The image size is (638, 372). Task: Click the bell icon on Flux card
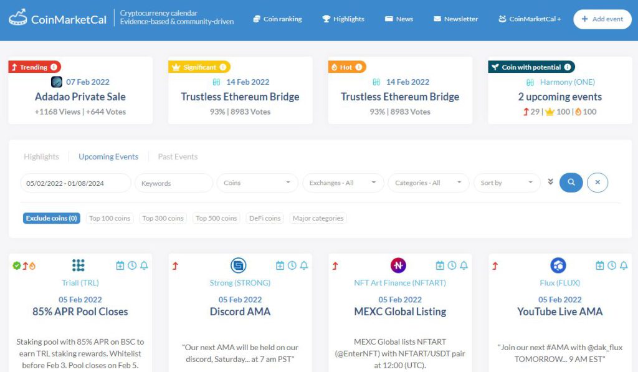pos(624,266)
